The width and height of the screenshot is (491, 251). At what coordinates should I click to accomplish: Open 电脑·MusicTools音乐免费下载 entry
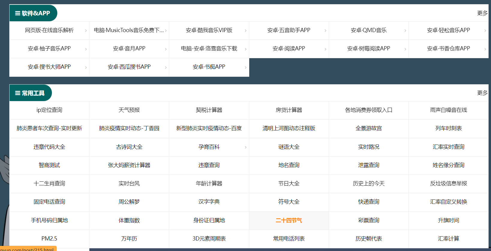click(129, 30)
